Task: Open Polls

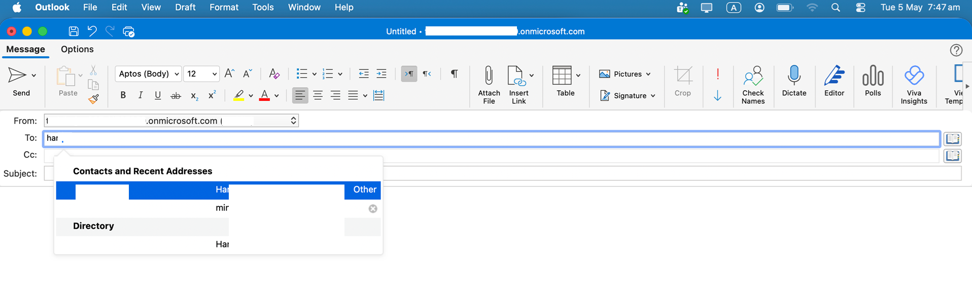Action: click(873, 81)
